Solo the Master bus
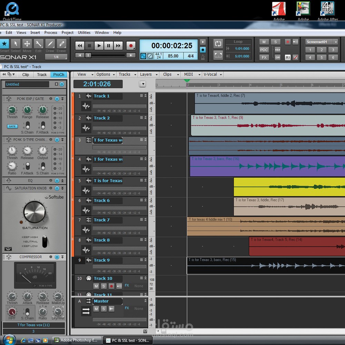 [x=103, y=309]
